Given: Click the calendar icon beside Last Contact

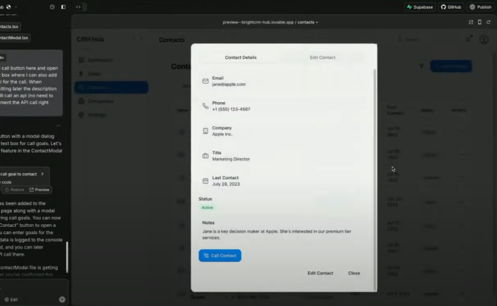Looking at the screenshot, I should click(x=205, y=180).
